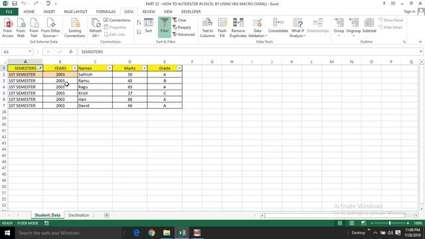Switch to the Destination sheet

point(78,215)
